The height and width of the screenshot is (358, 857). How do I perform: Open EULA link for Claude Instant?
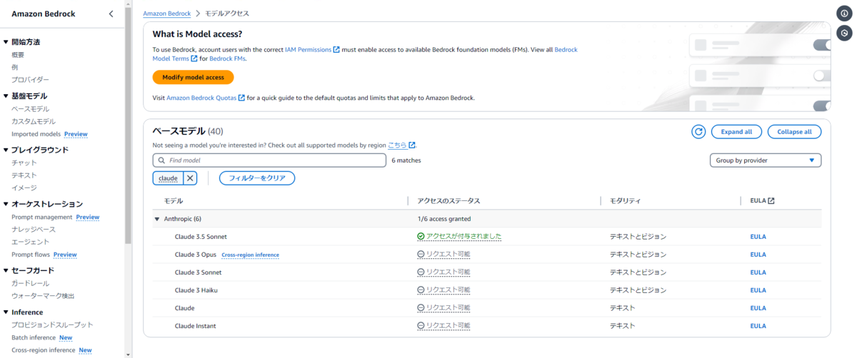click(x=758, y=326)
